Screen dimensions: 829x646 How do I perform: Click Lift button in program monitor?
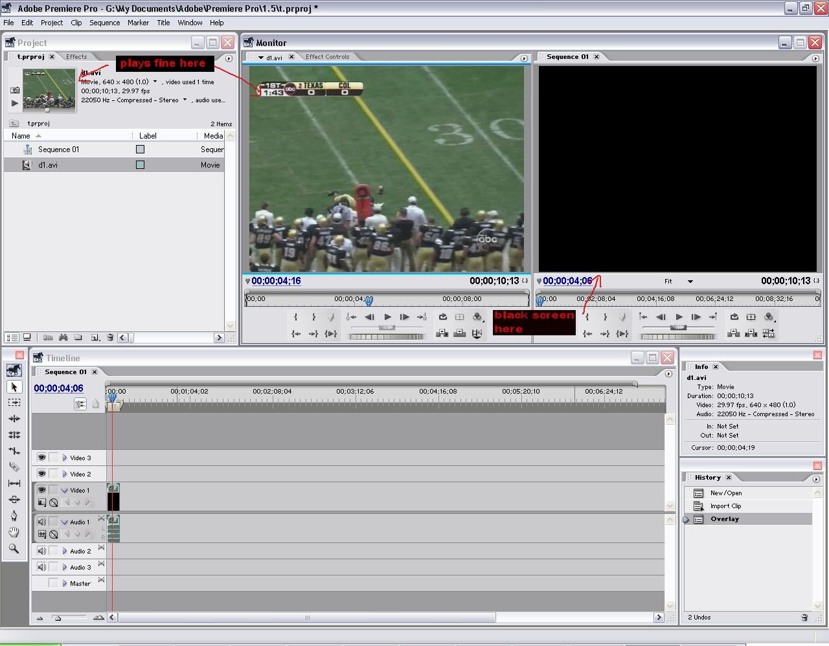tap(734, 333)
